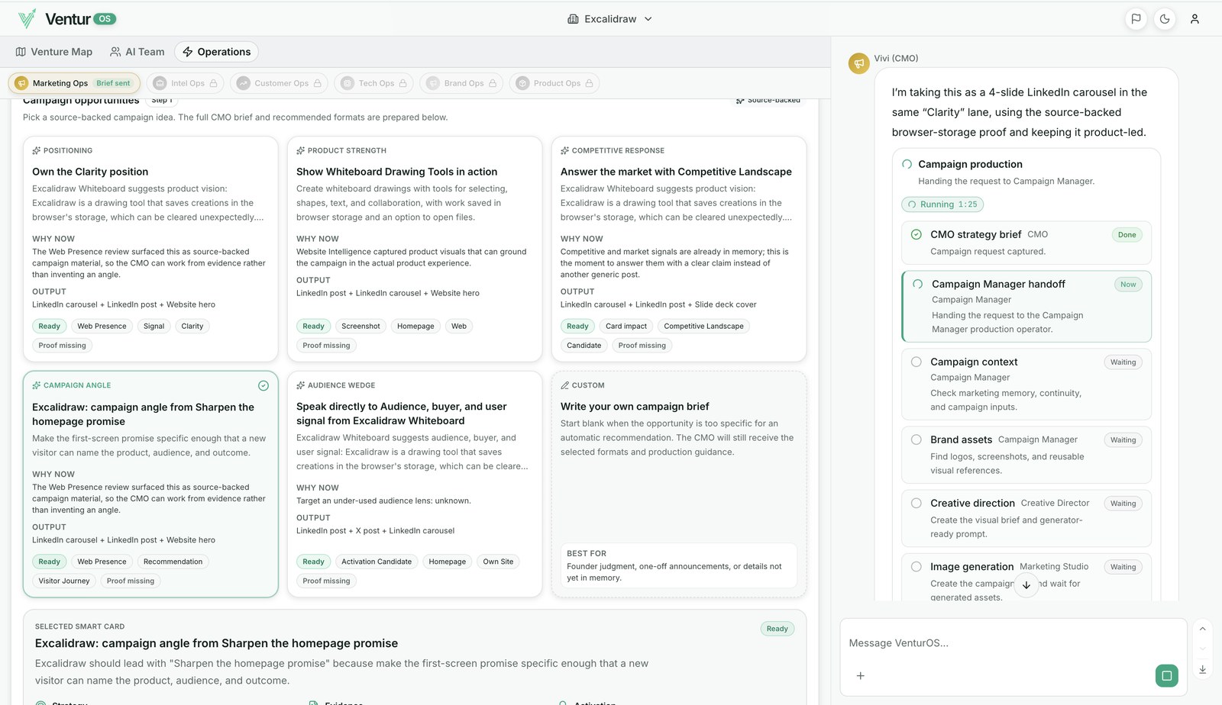Click the Done badge on CMO strategy brief

coord(1127,235)
